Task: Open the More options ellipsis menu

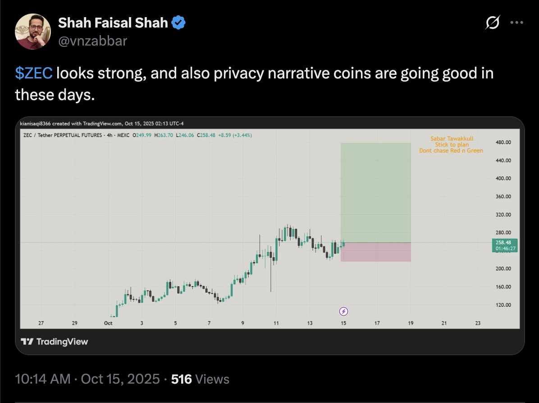Action: click(516, 23)
